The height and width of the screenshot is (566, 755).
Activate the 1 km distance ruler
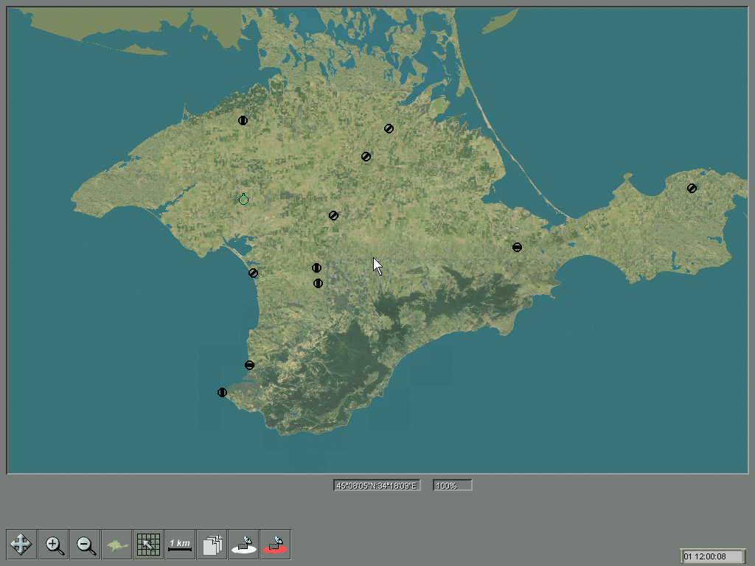pos(180,545)
